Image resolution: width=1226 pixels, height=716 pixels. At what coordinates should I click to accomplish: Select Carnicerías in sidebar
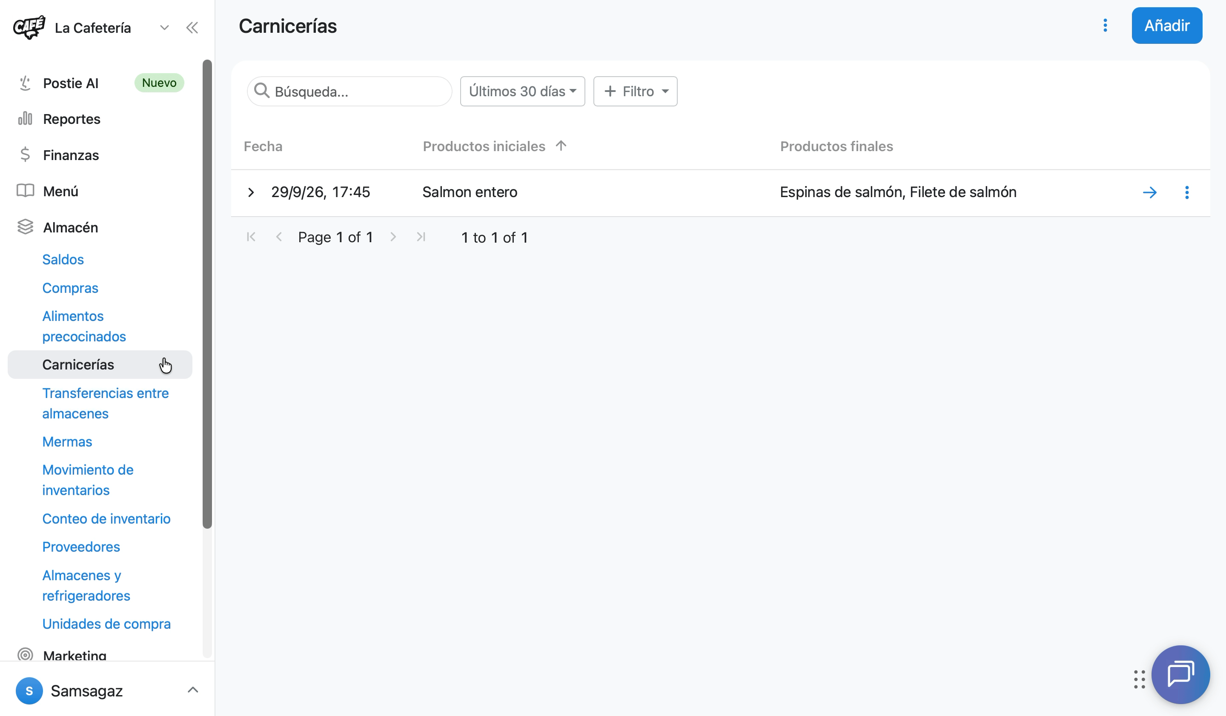coord(100,365)
